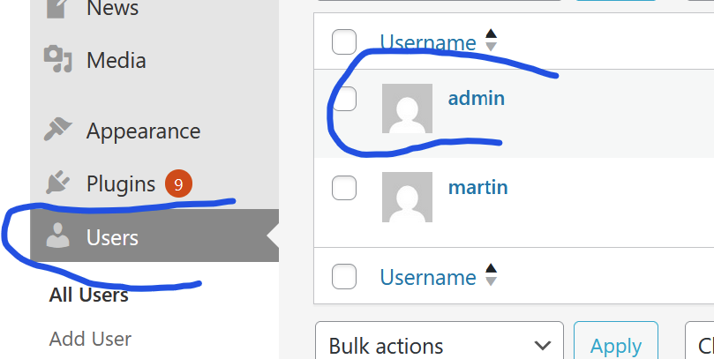Click the Plugins plug icon

(x=58, y=183)
